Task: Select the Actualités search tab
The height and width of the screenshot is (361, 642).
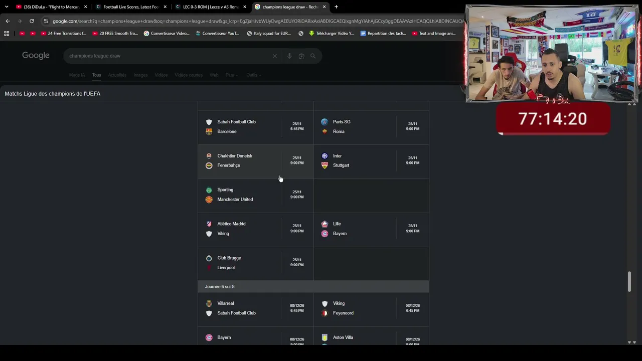Action: [117, 75]
